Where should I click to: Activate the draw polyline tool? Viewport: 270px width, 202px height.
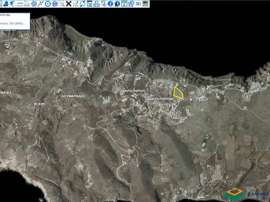coord(41,4)
